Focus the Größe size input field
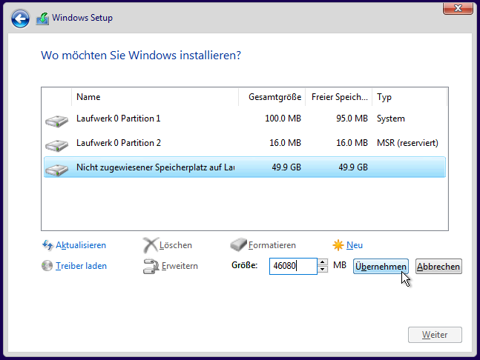The height and width of the screenshot is (360, 480). 293,266
